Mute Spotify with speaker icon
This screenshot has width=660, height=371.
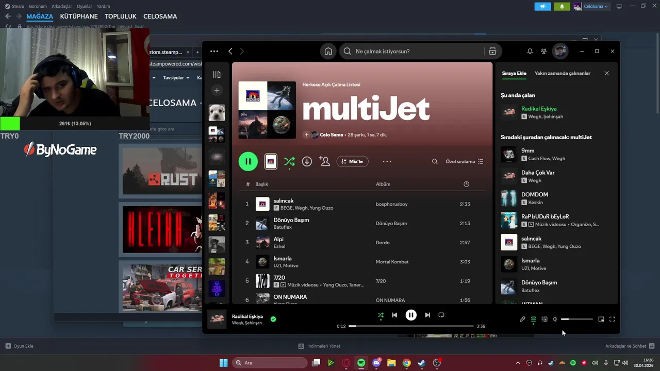pos(555,319)
